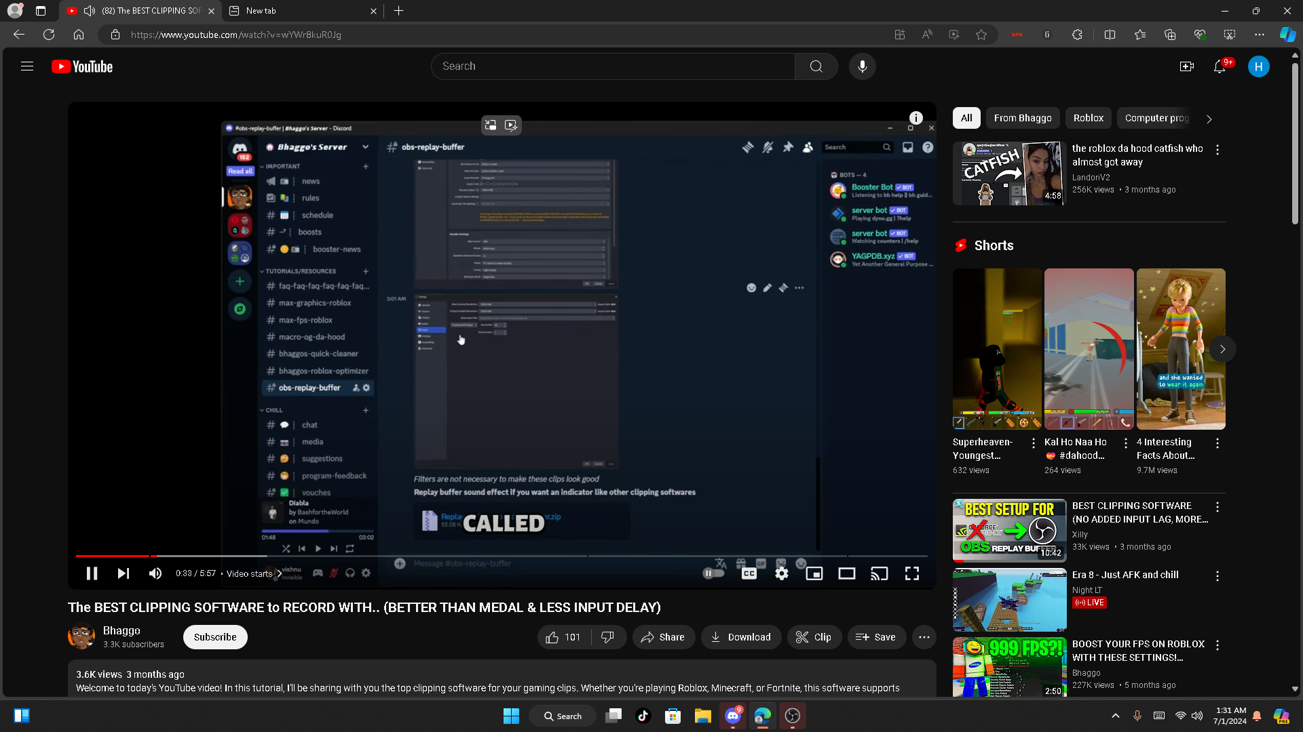
Task: Open TikTok from the taskbar
Action: click(643, 716)
